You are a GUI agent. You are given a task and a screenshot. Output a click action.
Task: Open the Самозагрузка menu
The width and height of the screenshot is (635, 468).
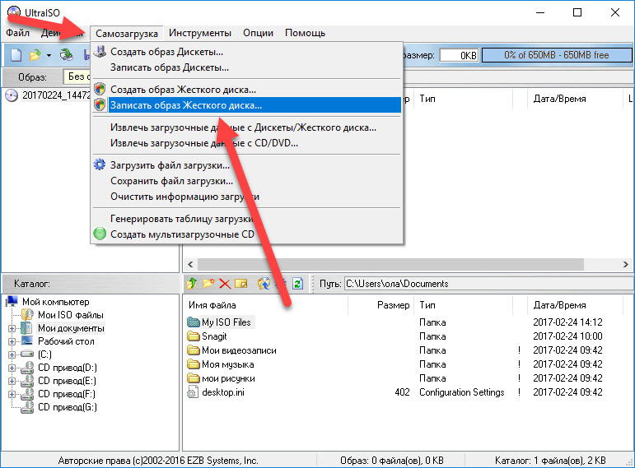point(126,33)
